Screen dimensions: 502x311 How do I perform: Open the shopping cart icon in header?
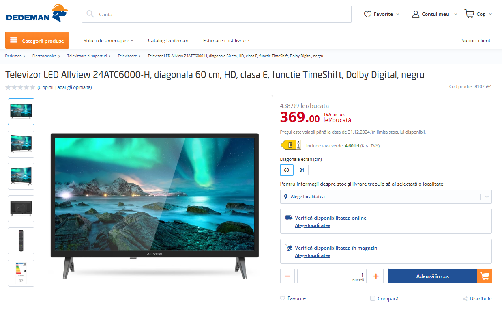(x=469, y=14)
